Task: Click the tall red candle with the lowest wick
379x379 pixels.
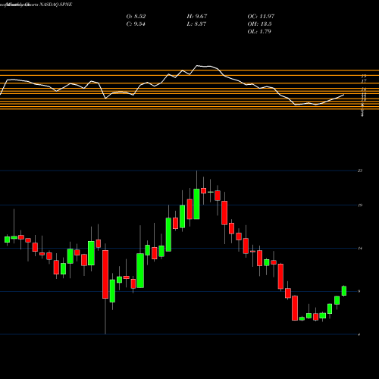Action: pos(105,274)
